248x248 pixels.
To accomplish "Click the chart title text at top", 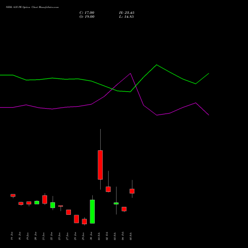I will tap(32, 7).
